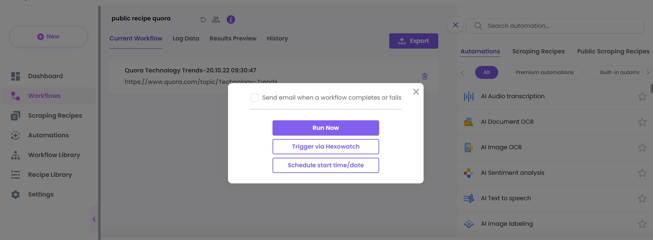
Task: Favorite the AI Image OCR automation
Action: (x=642, y=148)
